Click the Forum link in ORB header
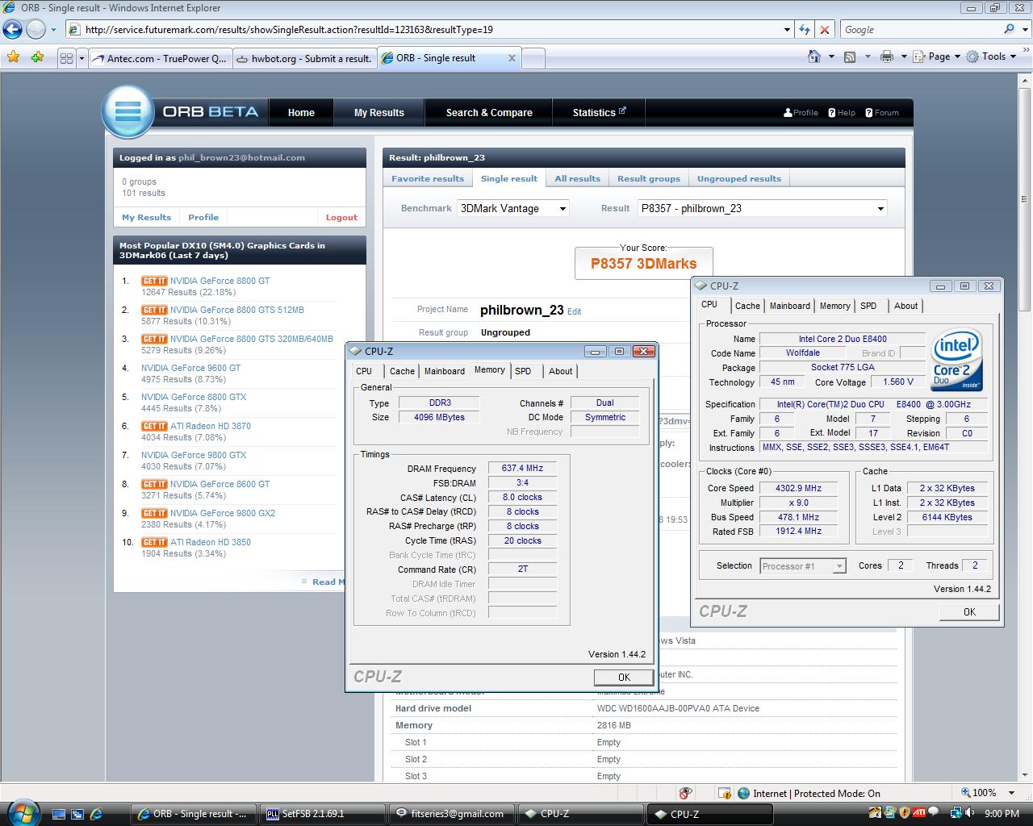1033x826 pixels. 881,112
